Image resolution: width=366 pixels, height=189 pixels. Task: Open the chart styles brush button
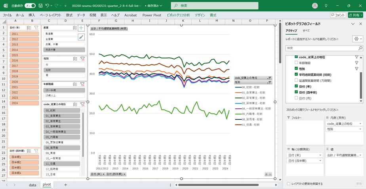tap(81, 37)
